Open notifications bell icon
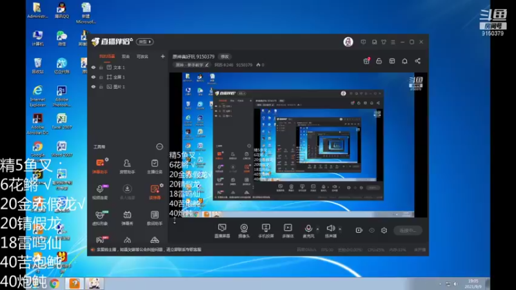The height and width of the screenshot is (290, 516). [405, 61]
